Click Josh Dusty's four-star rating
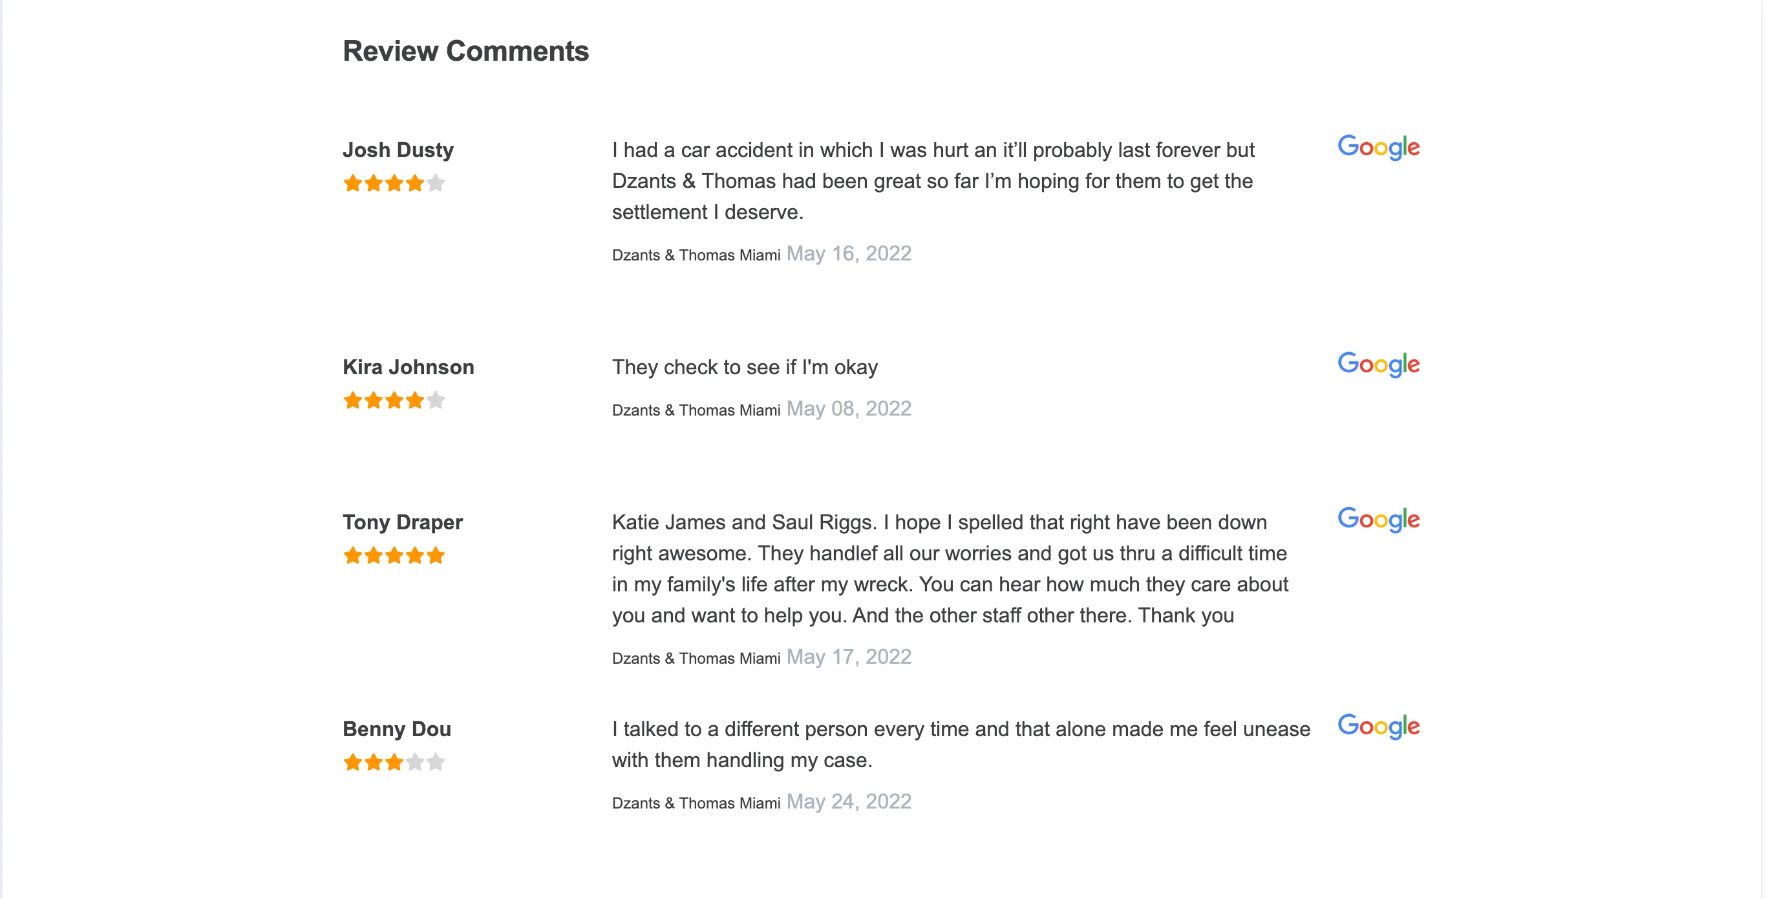This screenshot has width=1766, height=899. tap(394, 183)
